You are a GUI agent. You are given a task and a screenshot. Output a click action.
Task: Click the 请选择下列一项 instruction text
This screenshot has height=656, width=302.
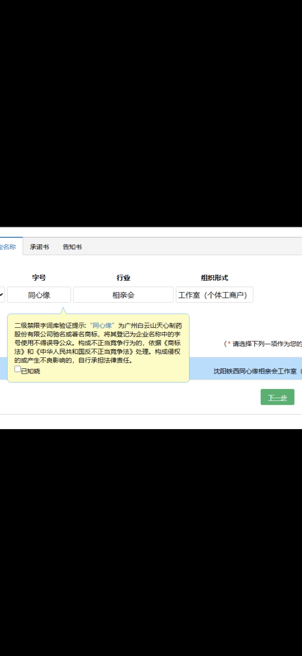[263, 344]
